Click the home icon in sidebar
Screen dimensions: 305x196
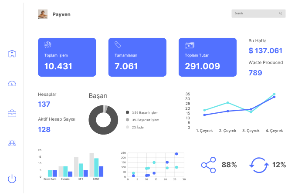12,54
